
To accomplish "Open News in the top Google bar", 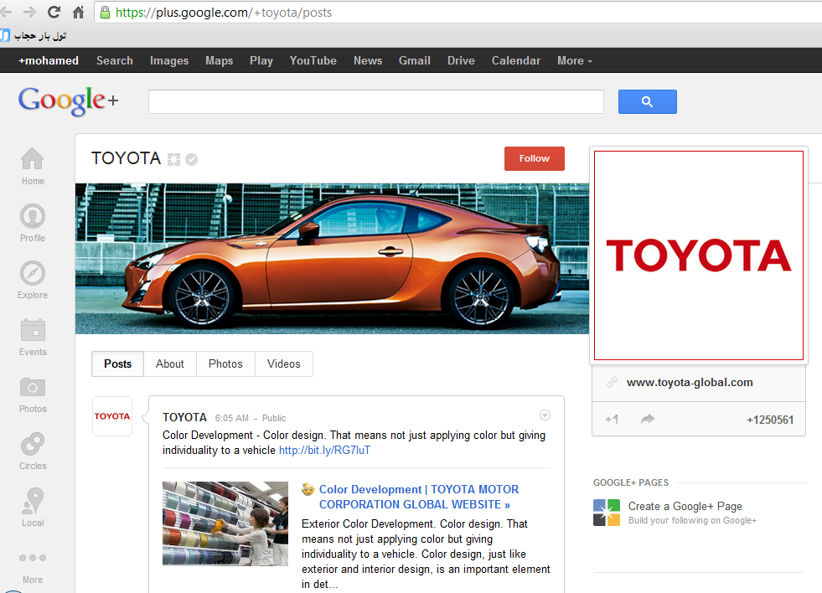I will (x=368, y=61).
